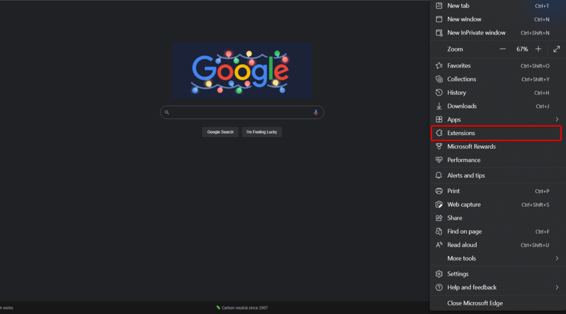Click the Ctrl+Shift+U shortcut text
566x314 pixels.
point(535,245)
